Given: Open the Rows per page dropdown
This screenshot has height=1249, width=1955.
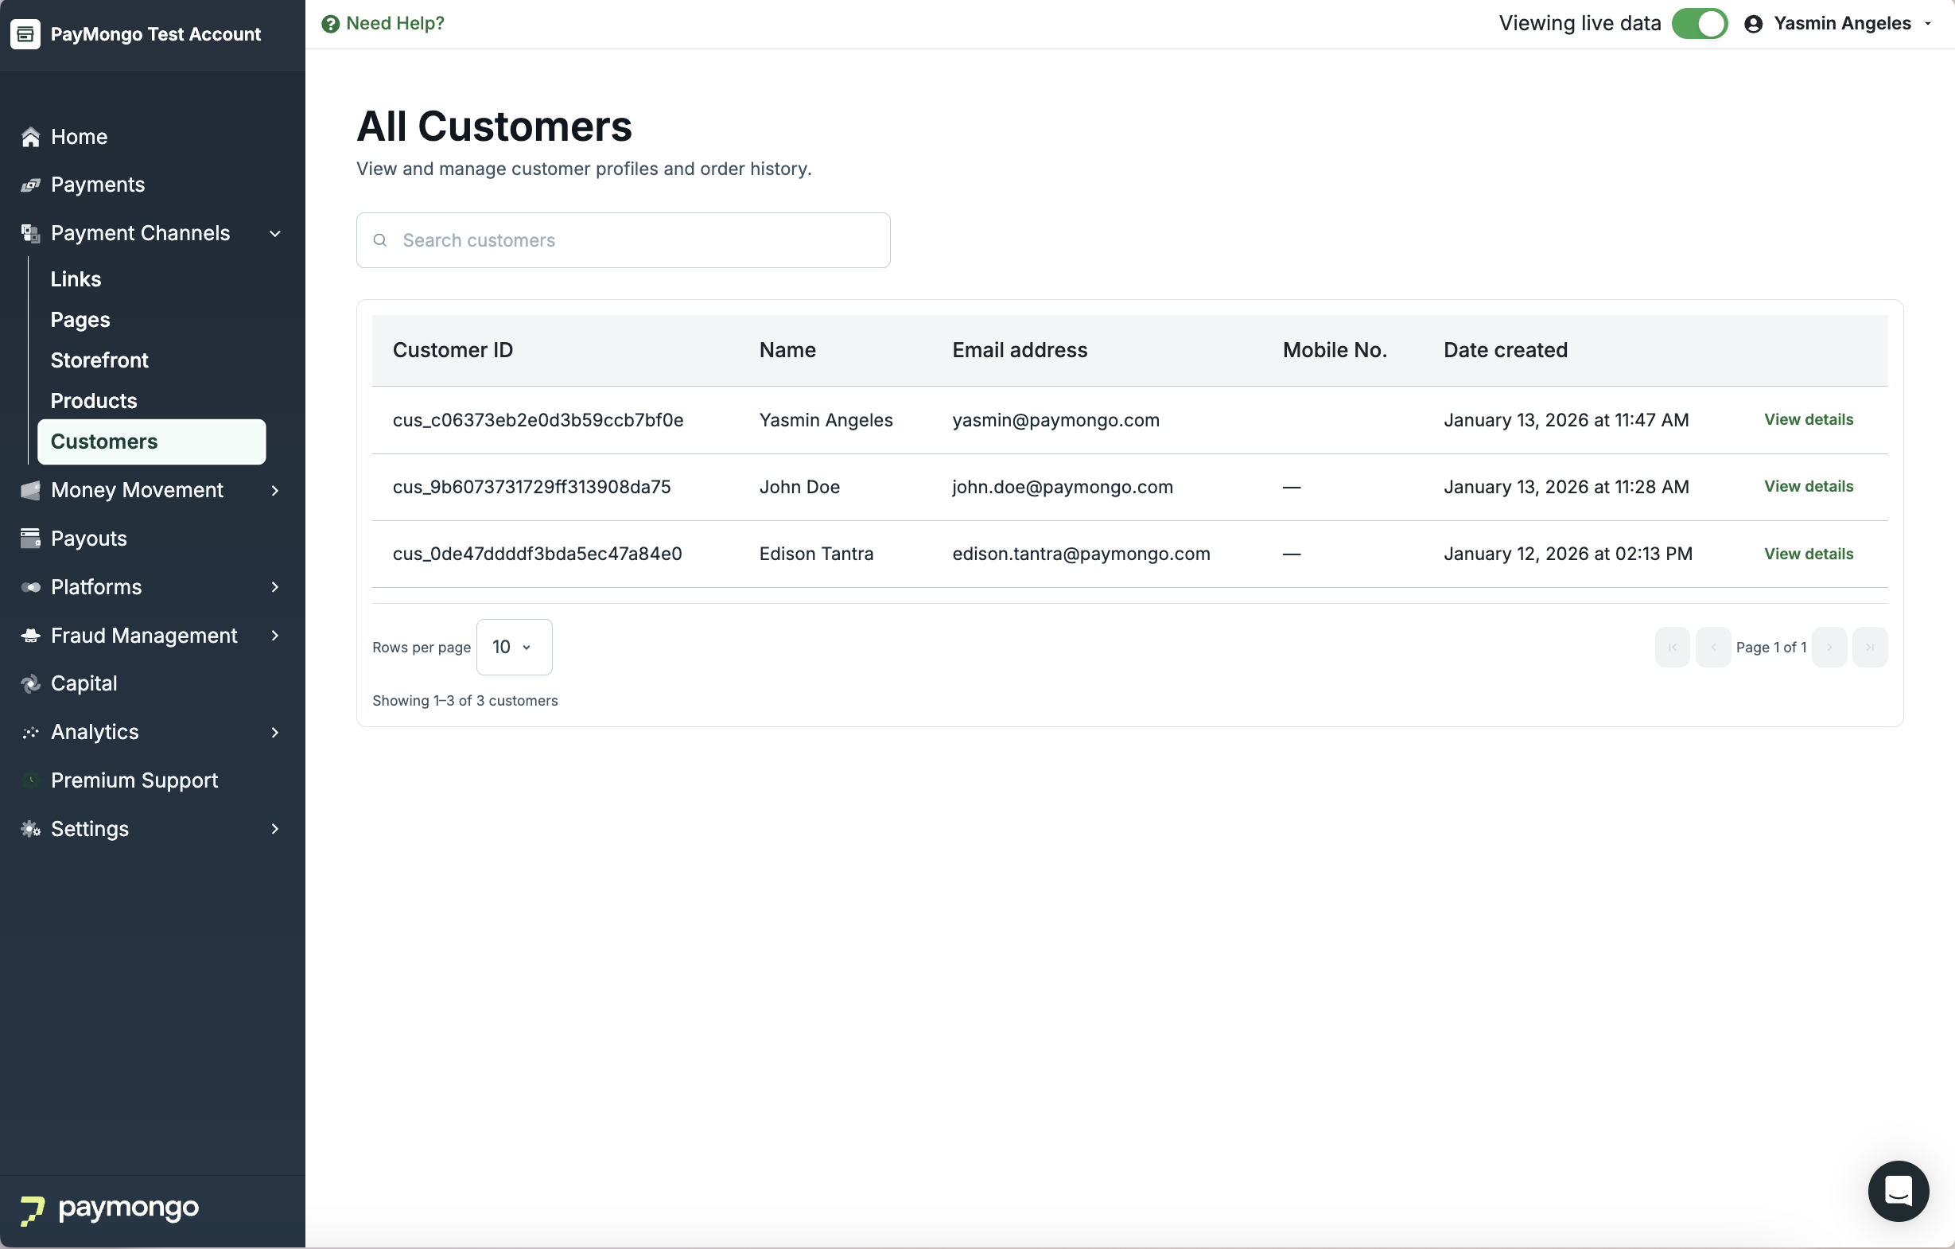Looking at the screenshot, I should tap(514, 648).
